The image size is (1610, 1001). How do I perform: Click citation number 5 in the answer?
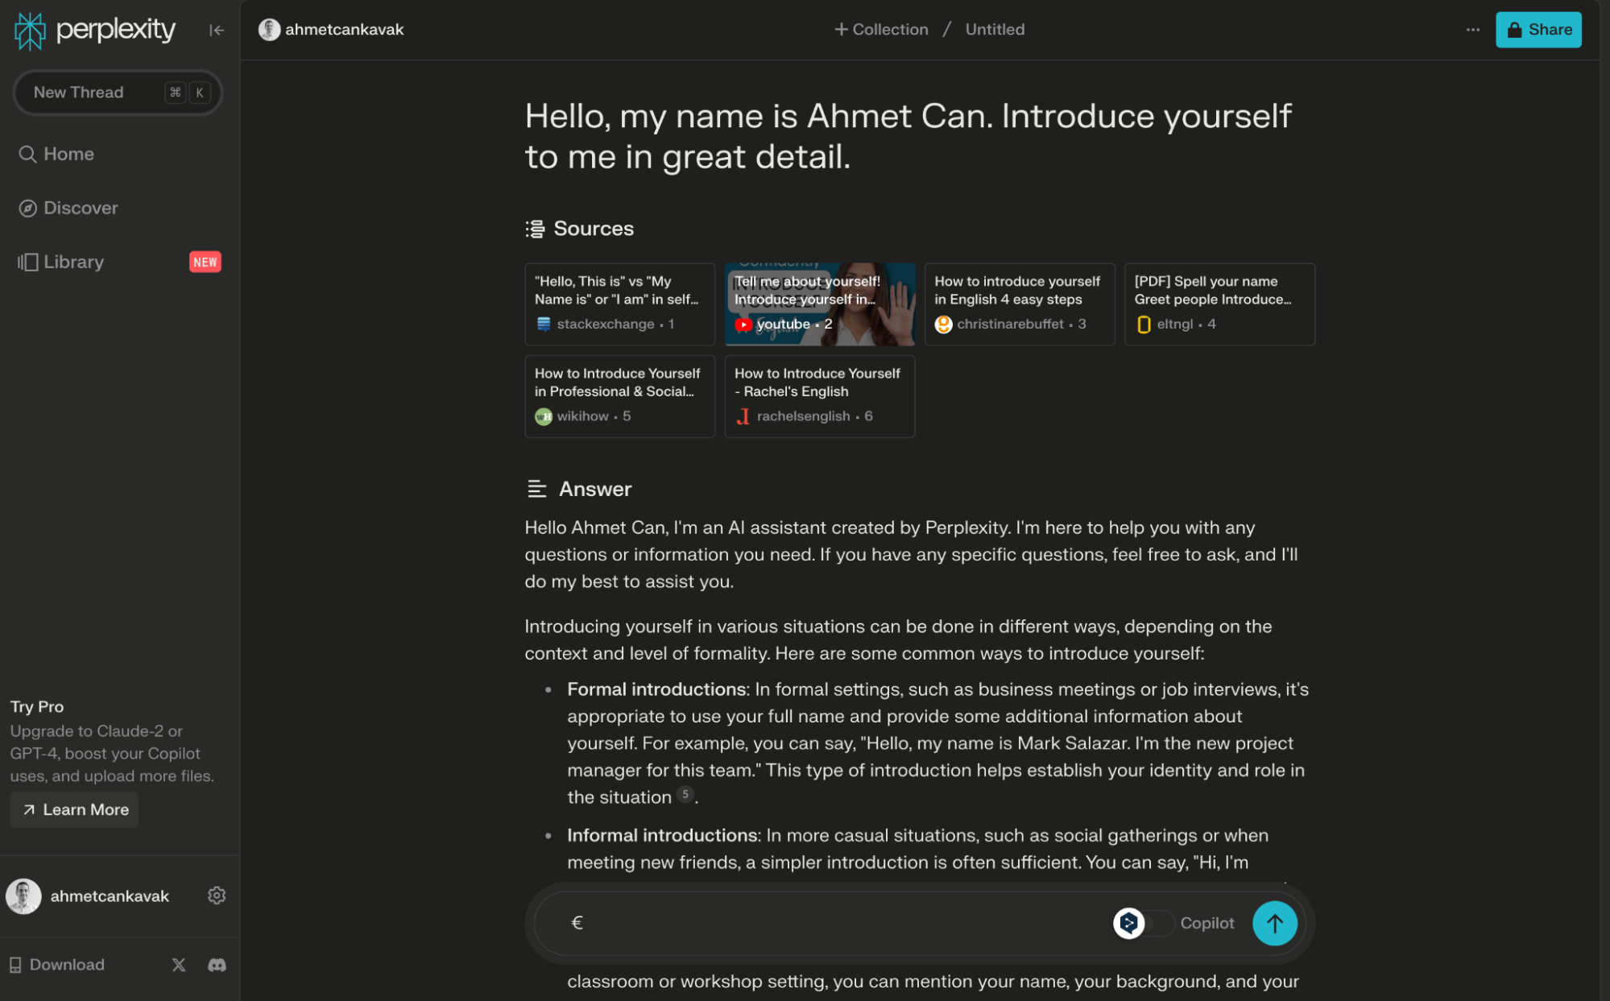[685, 795]
